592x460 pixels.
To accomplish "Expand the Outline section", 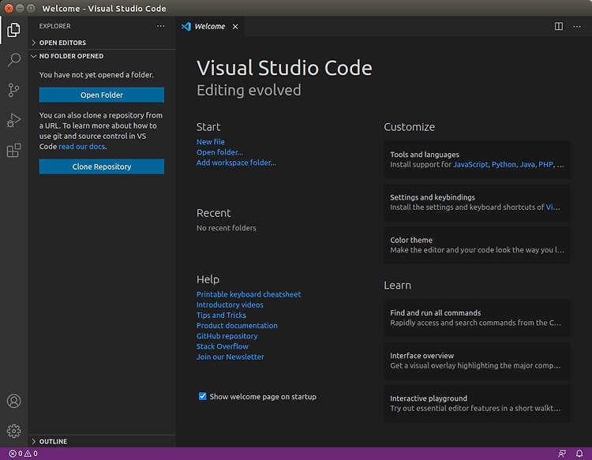I will (102, 442).
